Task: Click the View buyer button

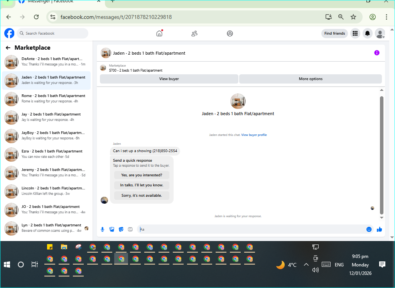Action: [169, 79]
